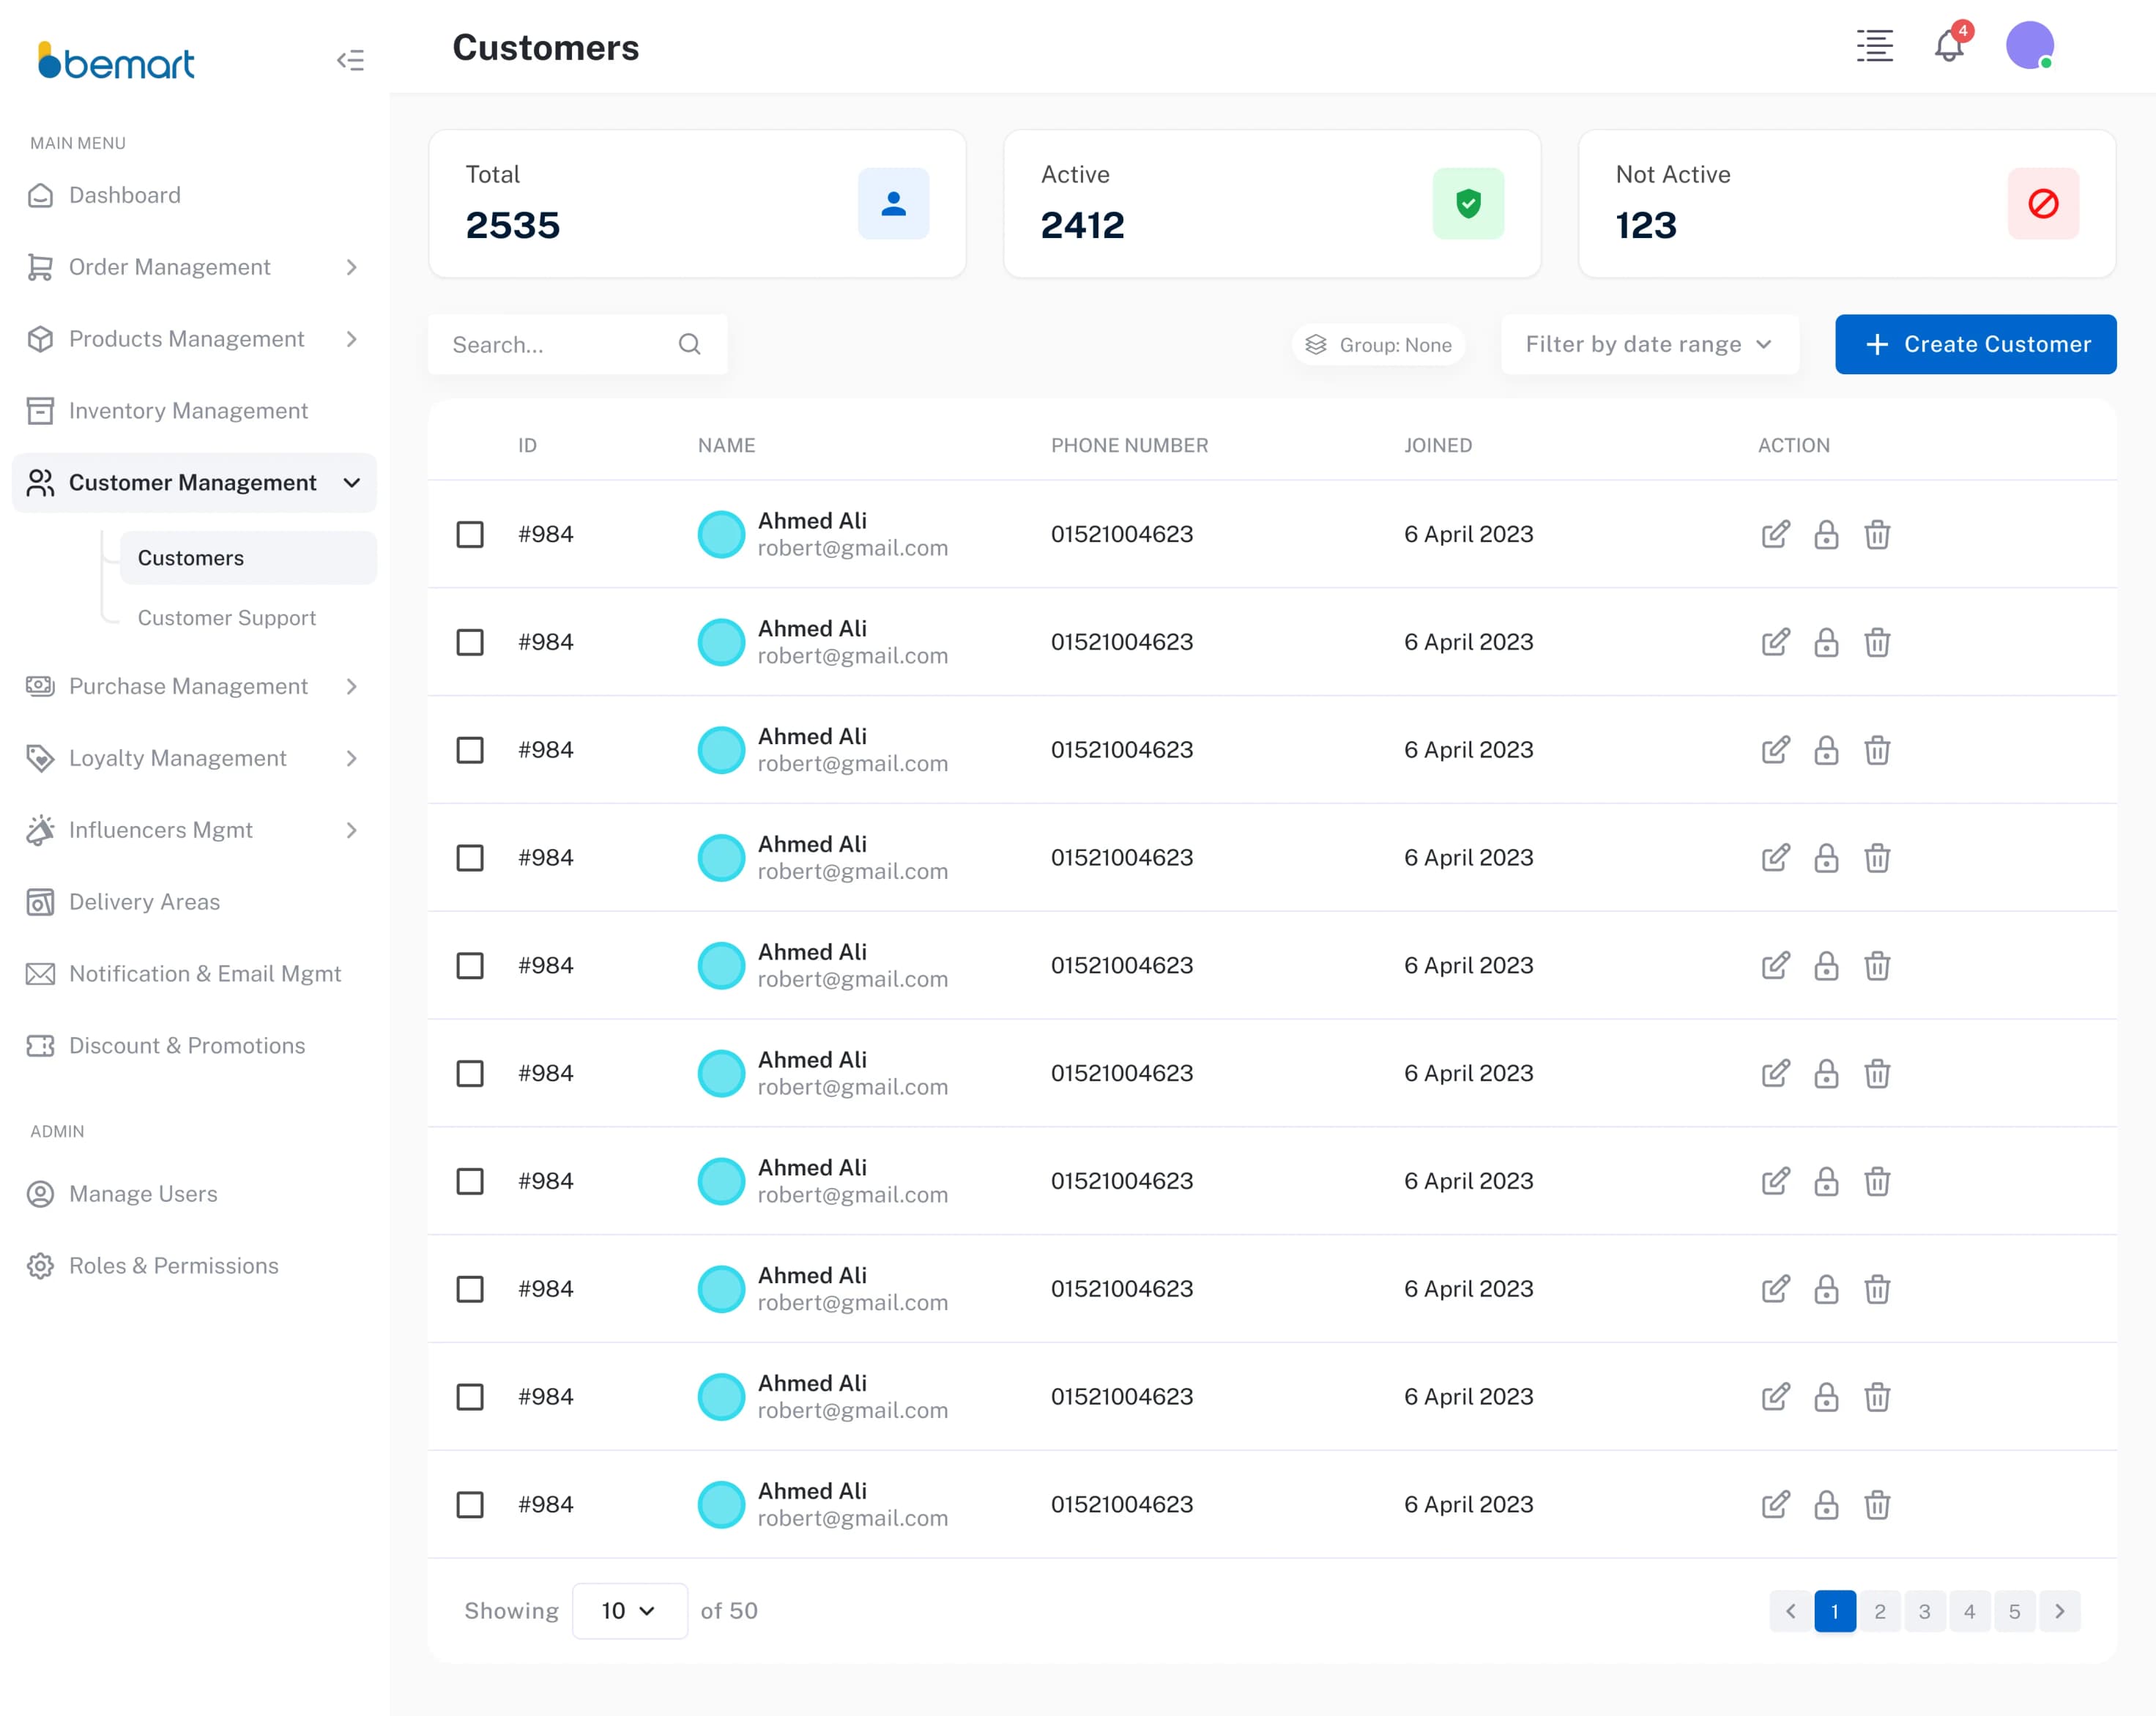Tick the checkbox in the eighth customer row
The image size is (2156, 1716).
coord(470,1289)
